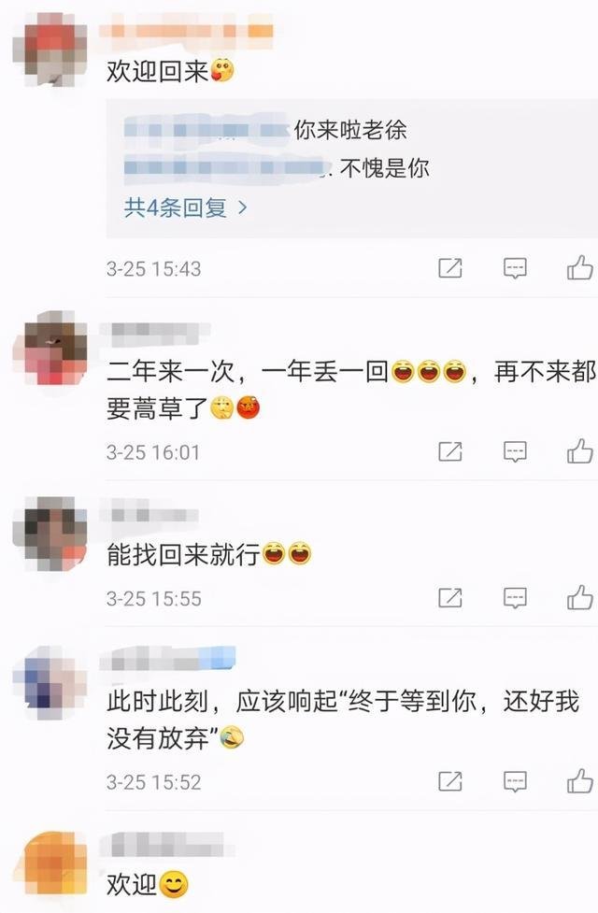Share the comment posted at 3-25 16:01
The width and height of the screenshot is (598, 913).
(450, 451)
